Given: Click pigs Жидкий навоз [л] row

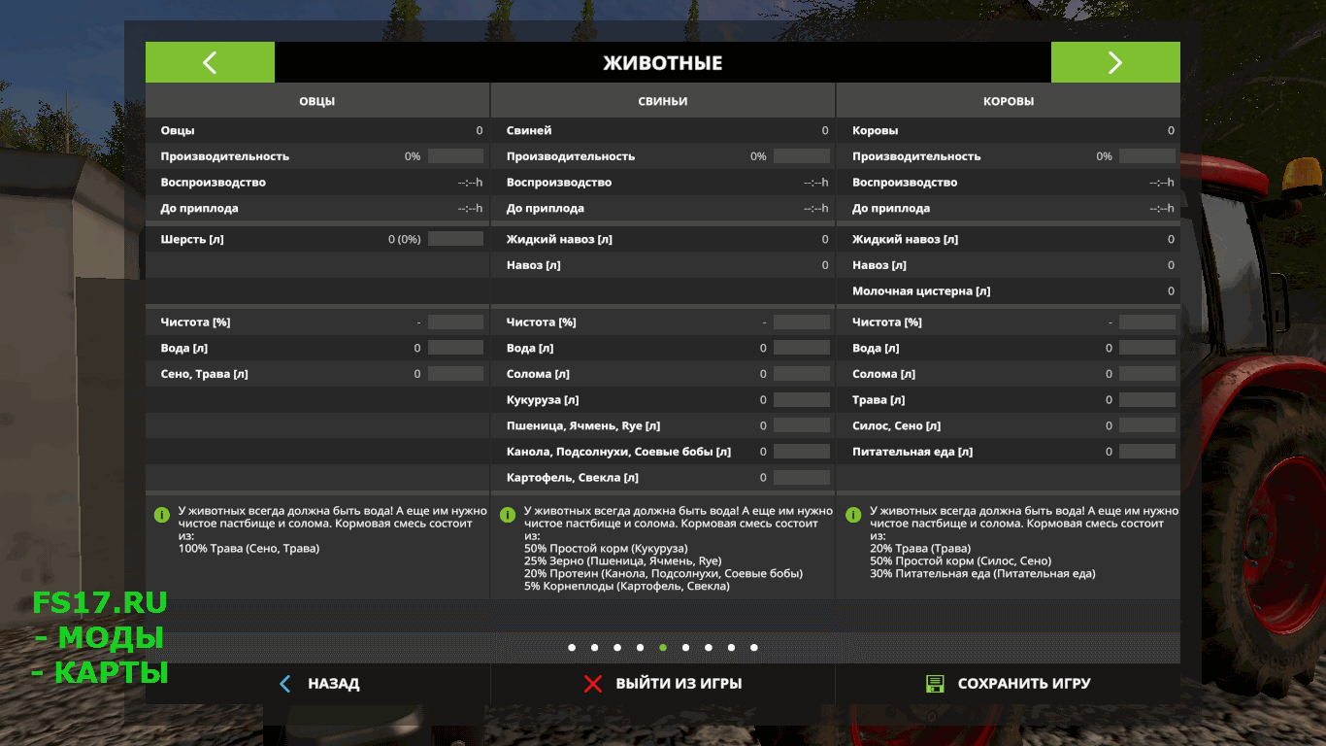Looking at the screenshot, I should 663,239.
